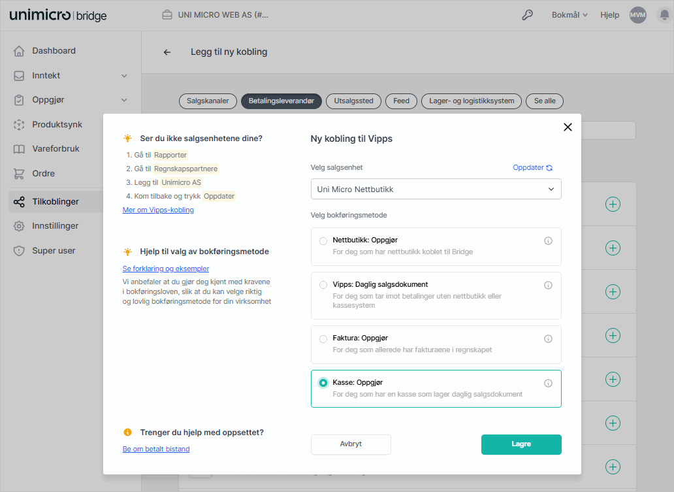Click the Velg bokføringsmetode label
Screen dimensions: 674x492
pyautogui.click(x=349, y=215)
